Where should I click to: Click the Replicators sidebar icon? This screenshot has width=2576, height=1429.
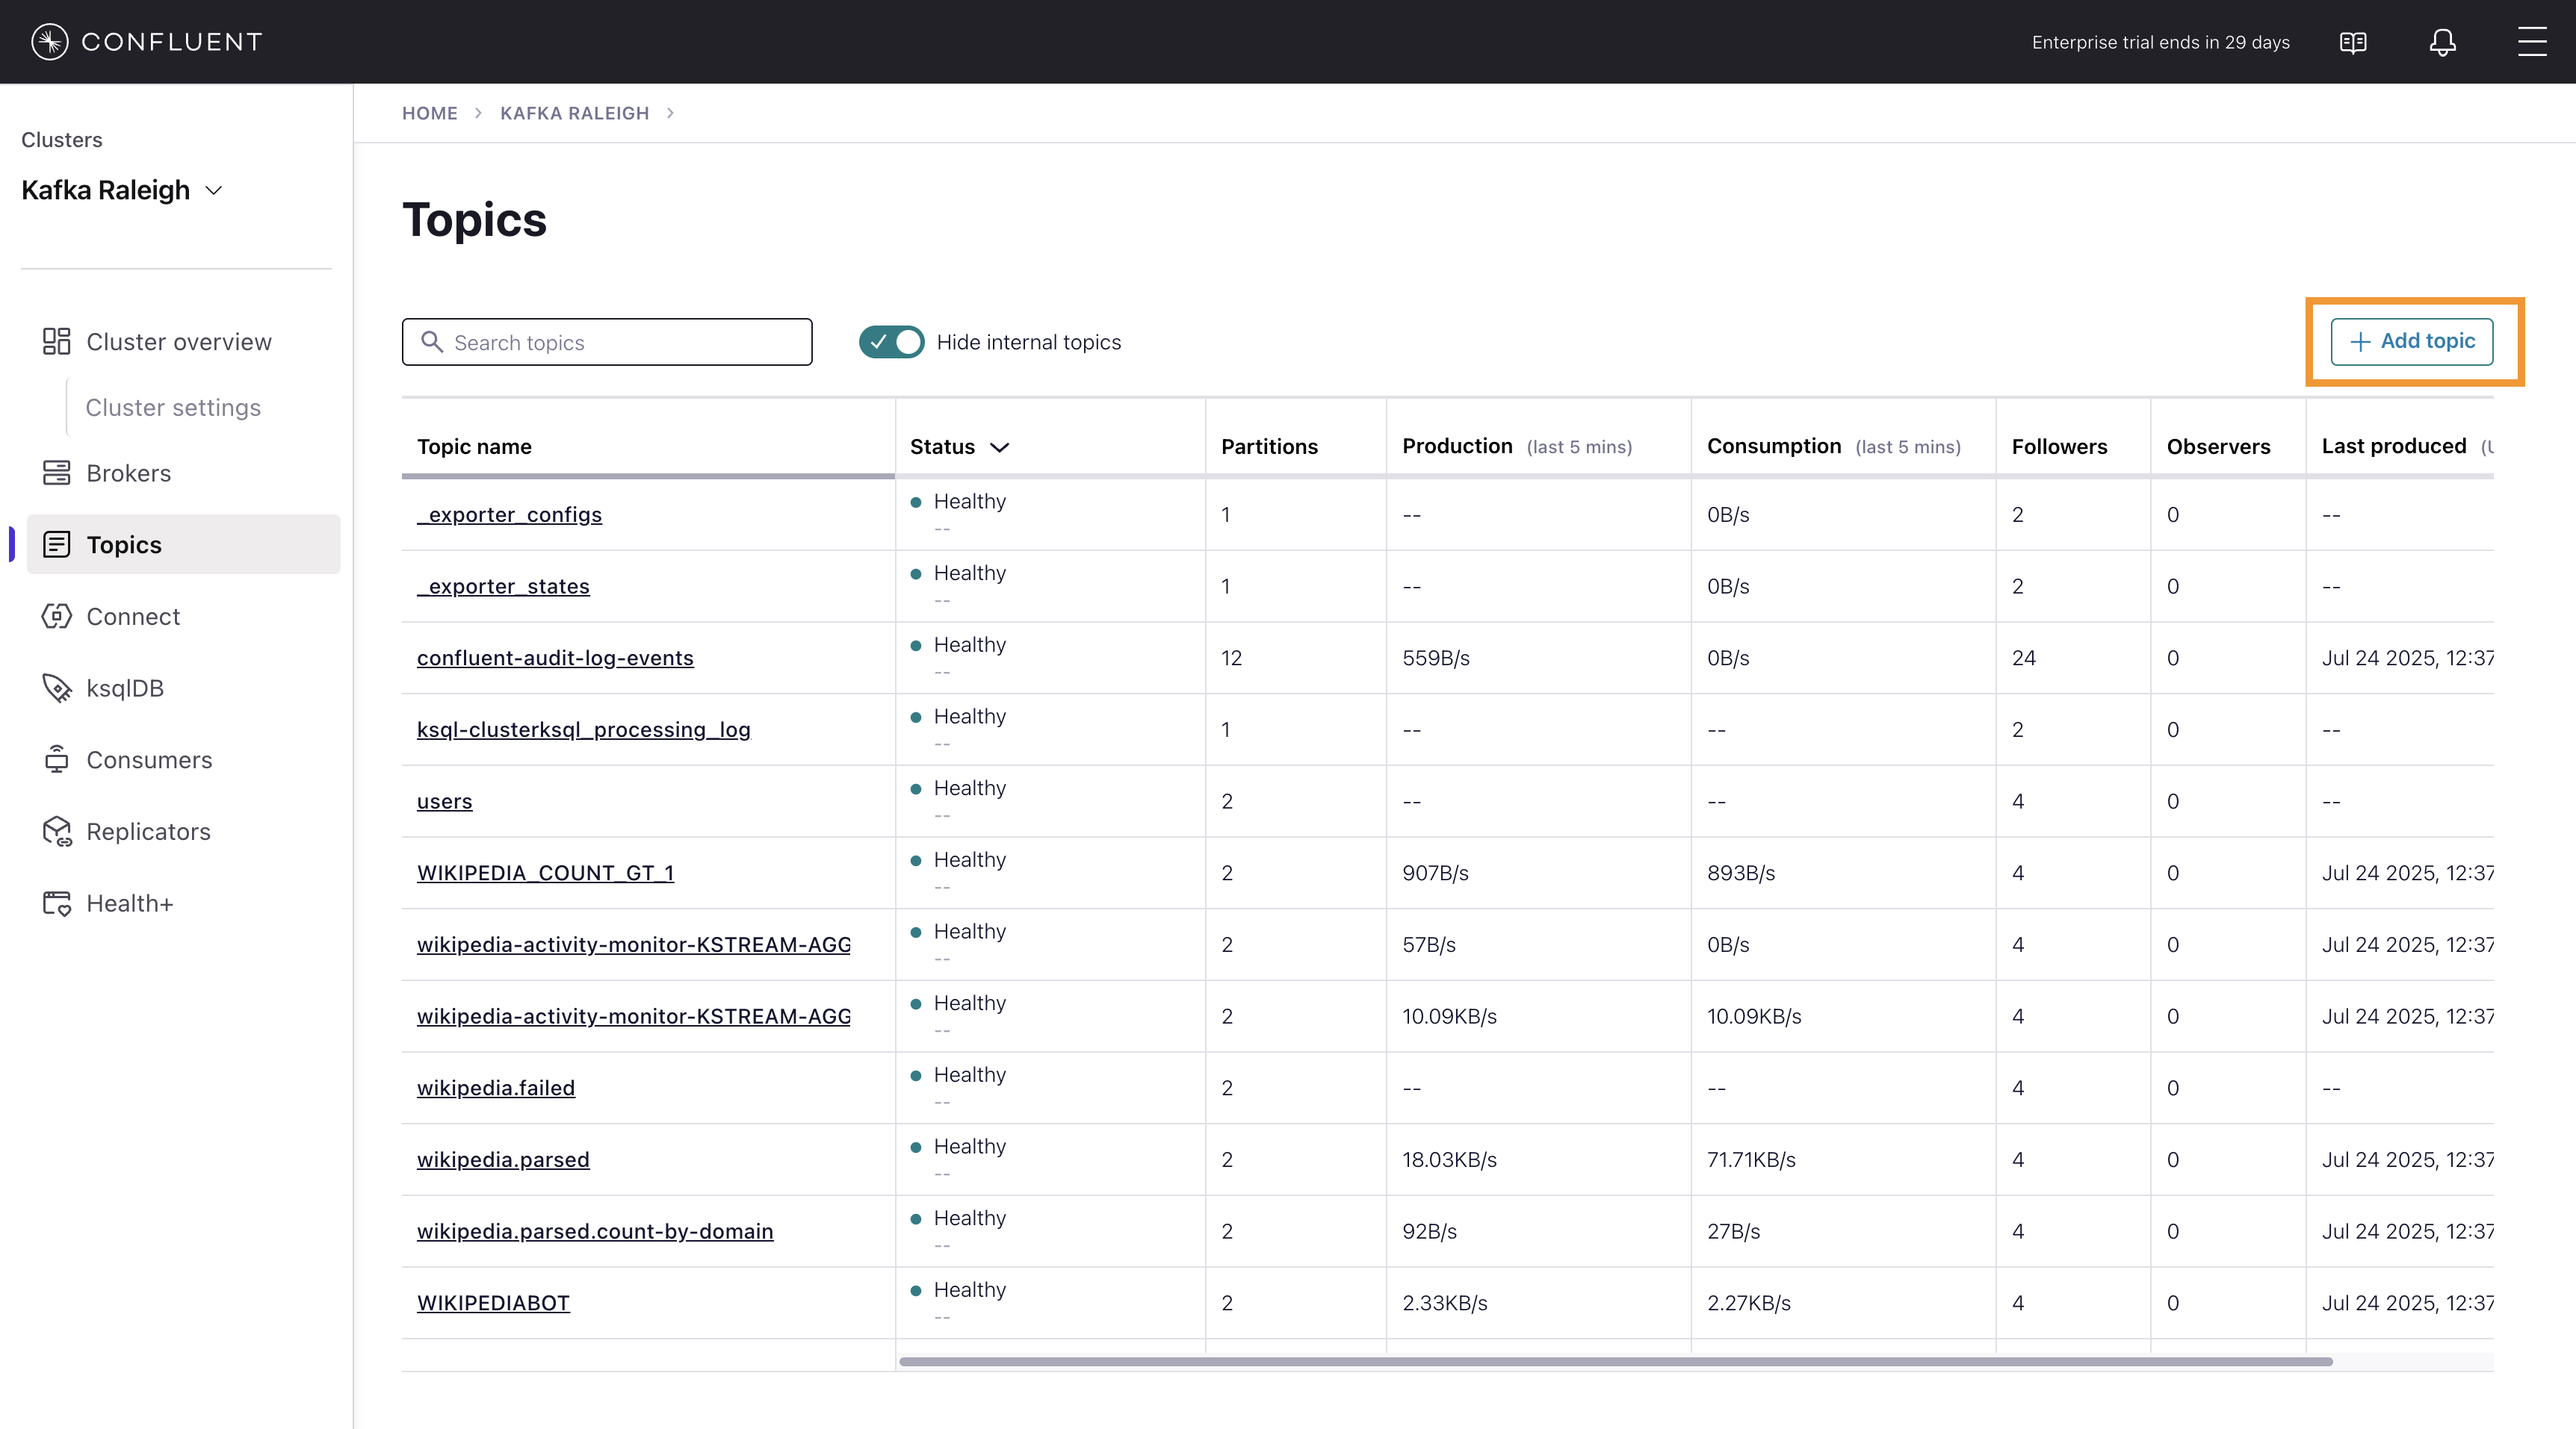click(57, 832)
